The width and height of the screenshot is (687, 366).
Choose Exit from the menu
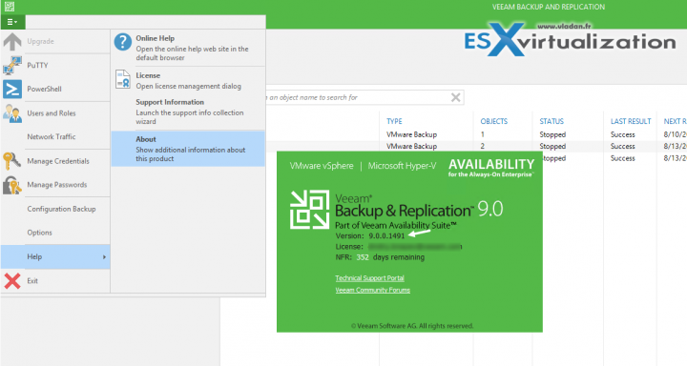[x=55, y=280]
